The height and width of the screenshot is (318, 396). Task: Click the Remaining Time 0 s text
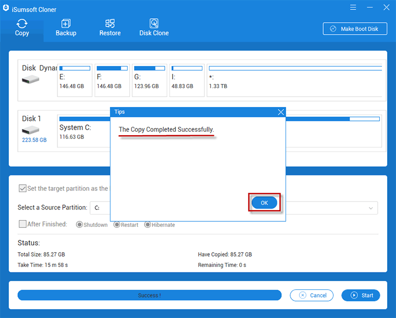point(222,265)
